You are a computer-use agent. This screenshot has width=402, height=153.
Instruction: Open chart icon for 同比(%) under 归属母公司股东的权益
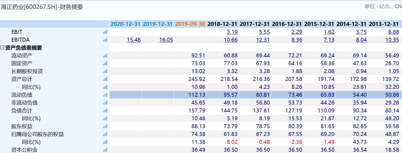pos(105,142)
